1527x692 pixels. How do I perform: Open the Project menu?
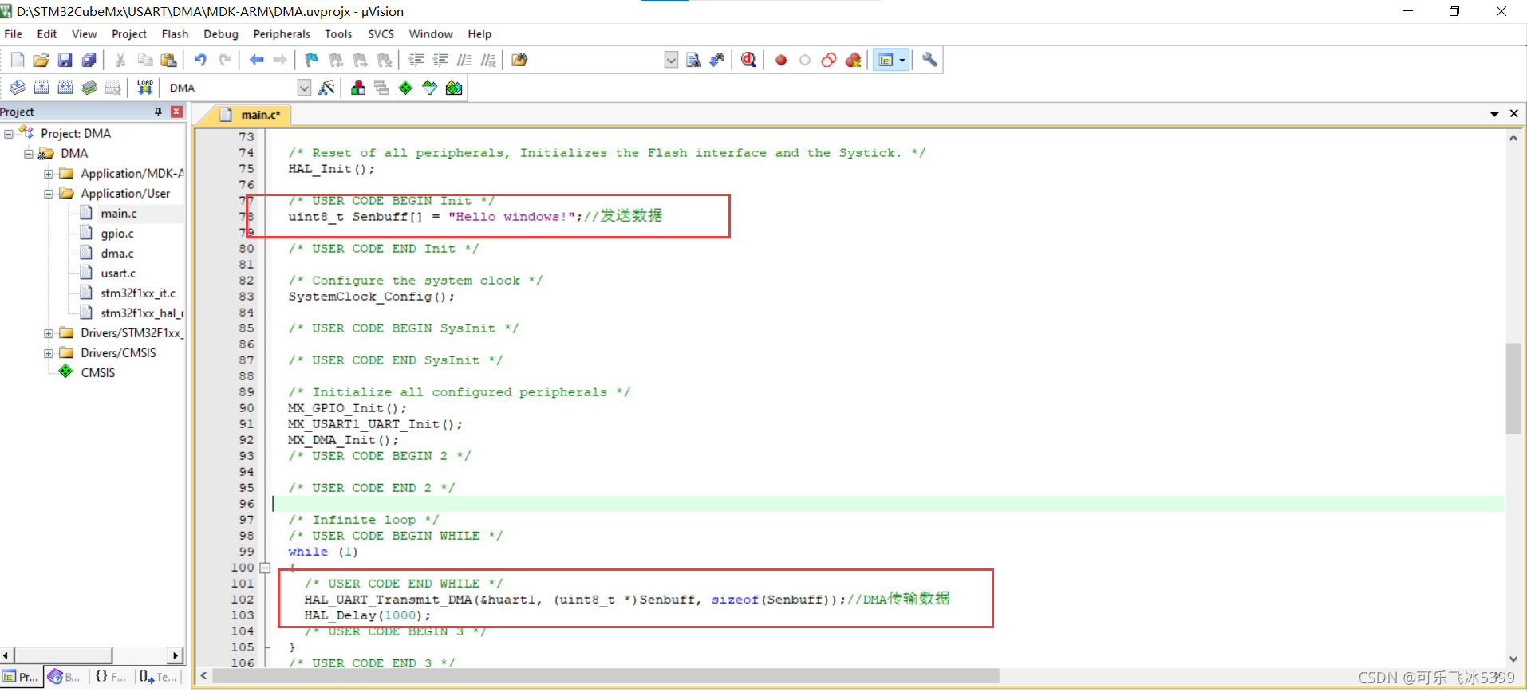129,34
